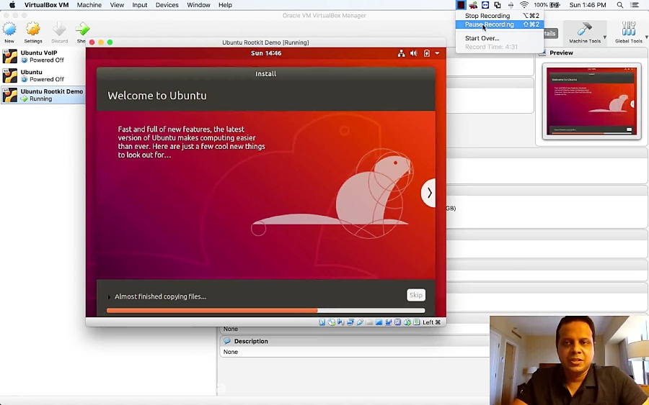Click the CPU virtualization status icon in VM window
This screenshot has width=649, height=405.
[x=398, y=322]
